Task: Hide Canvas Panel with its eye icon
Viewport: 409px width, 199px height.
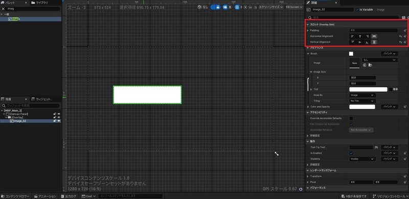Action: [x=59, y=114]
